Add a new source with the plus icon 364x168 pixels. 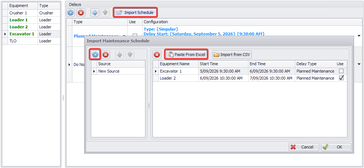click(x=95, y=55)
